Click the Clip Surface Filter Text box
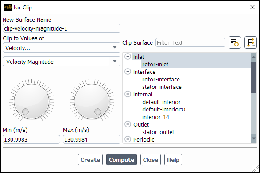 190,43
